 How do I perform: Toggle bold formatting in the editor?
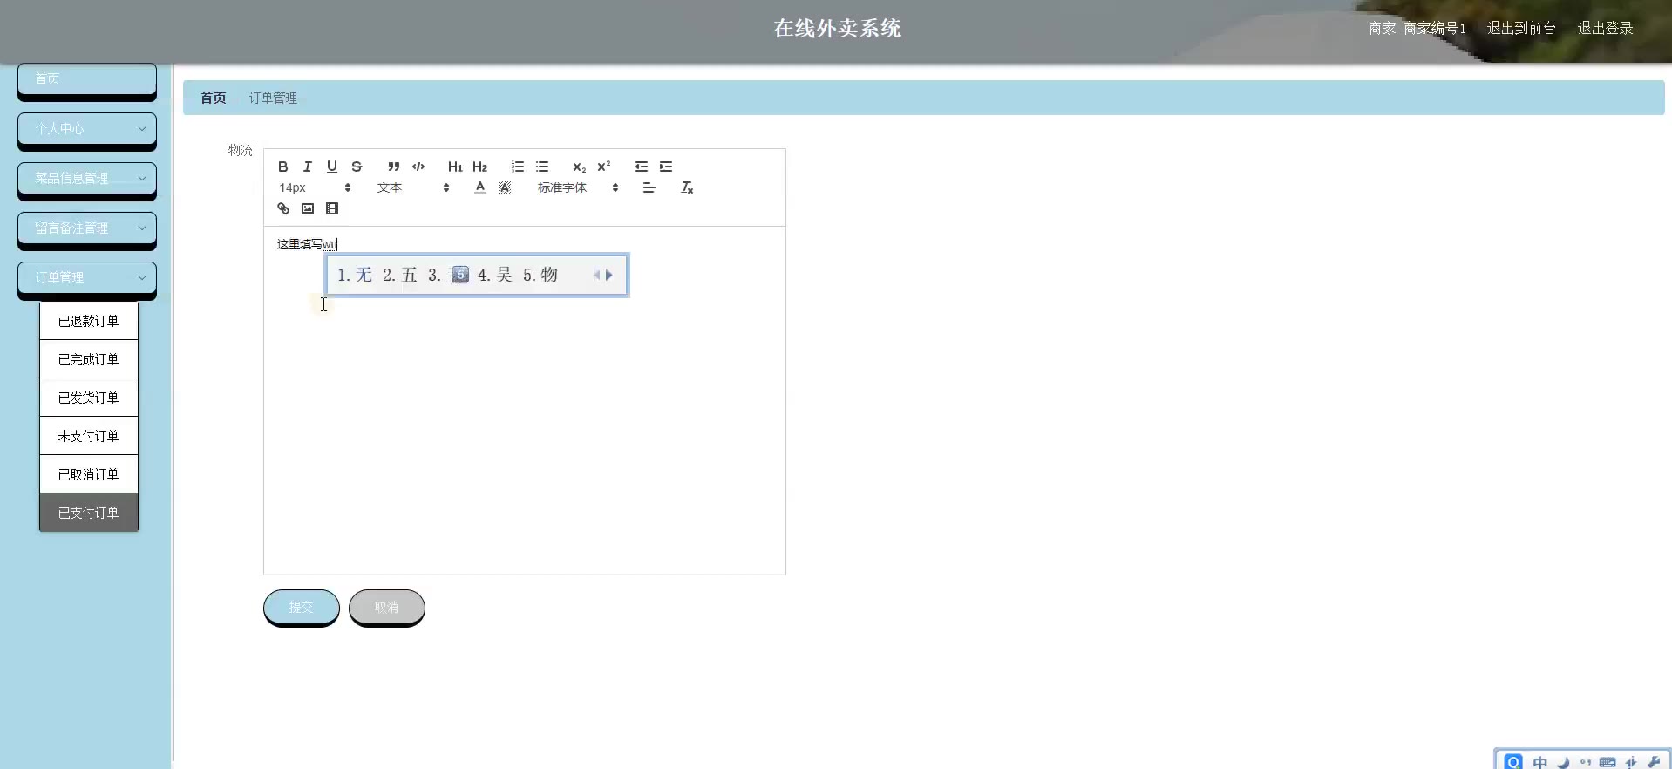282,167
